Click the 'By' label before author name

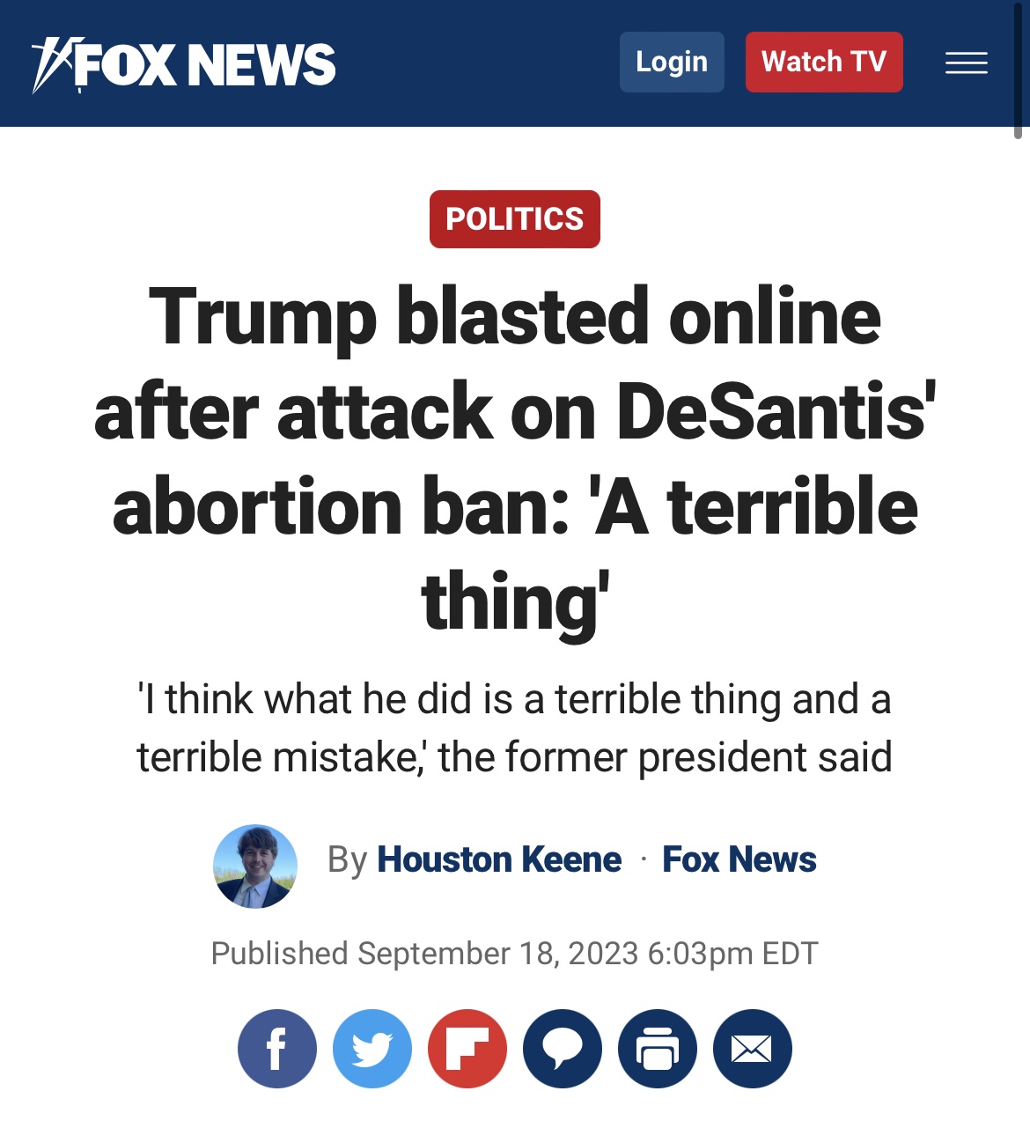(347, 860)
